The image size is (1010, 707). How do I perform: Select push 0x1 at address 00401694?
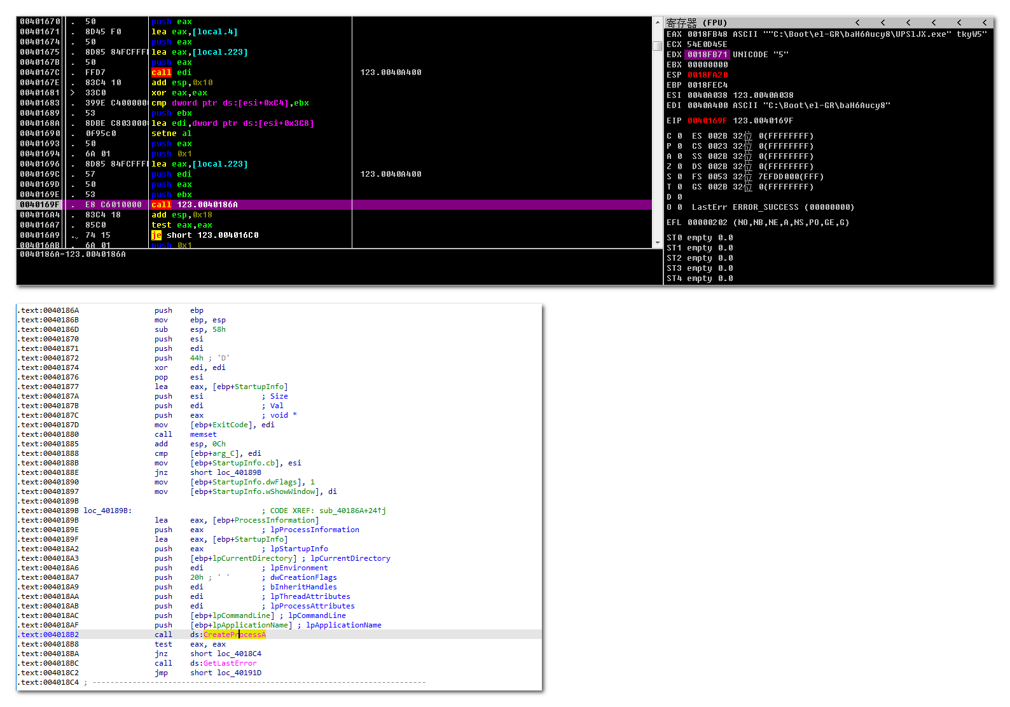pyautogui.click(x=172, y=154)
